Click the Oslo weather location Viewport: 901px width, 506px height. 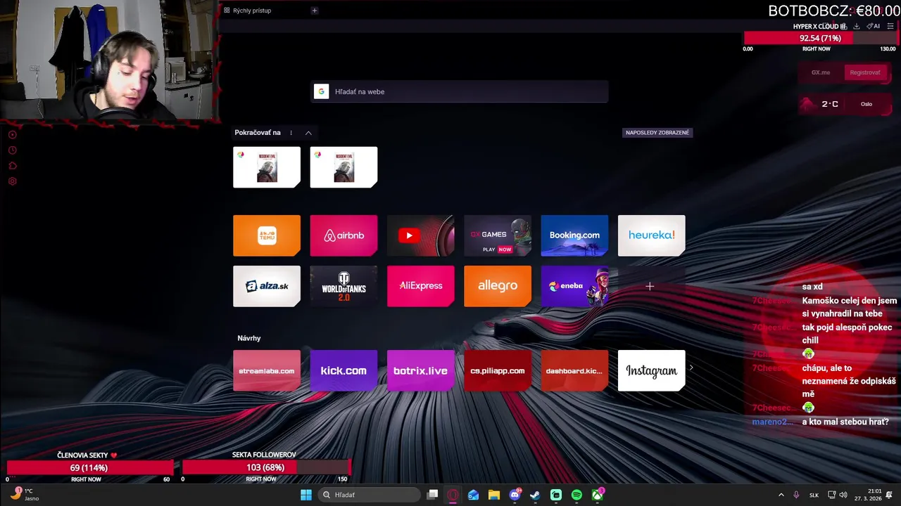tap(867, 104)
